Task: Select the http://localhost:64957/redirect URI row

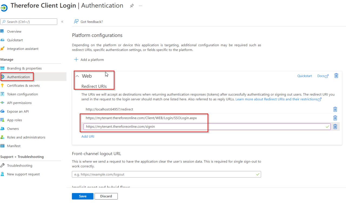Action: coord(109,109)
